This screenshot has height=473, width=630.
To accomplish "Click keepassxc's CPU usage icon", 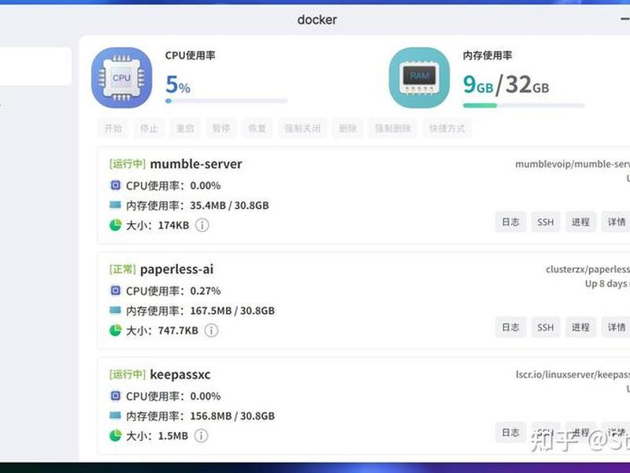I will pos(115,396).
